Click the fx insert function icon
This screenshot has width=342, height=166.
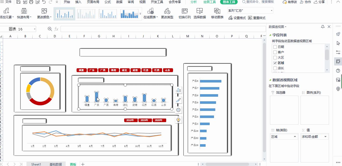tap(56, 29)
